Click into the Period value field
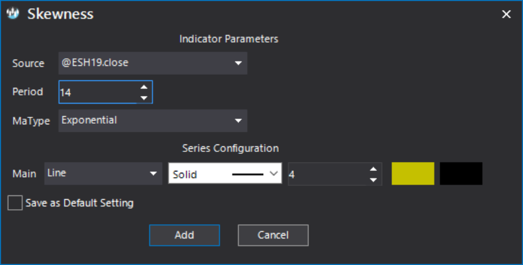 [x=98, y=92]
